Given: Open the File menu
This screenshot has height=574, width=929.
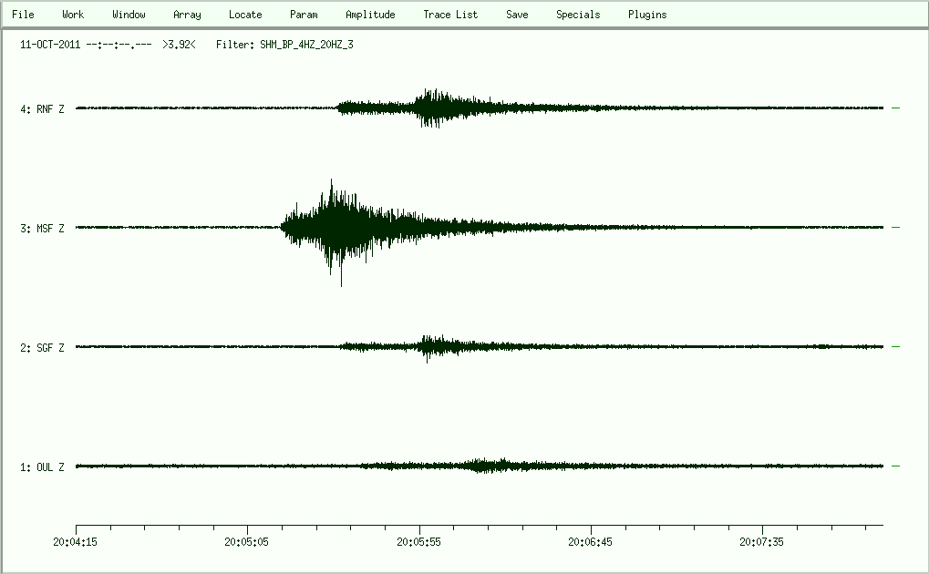Looking at the screenshot, I should [23, 15].
